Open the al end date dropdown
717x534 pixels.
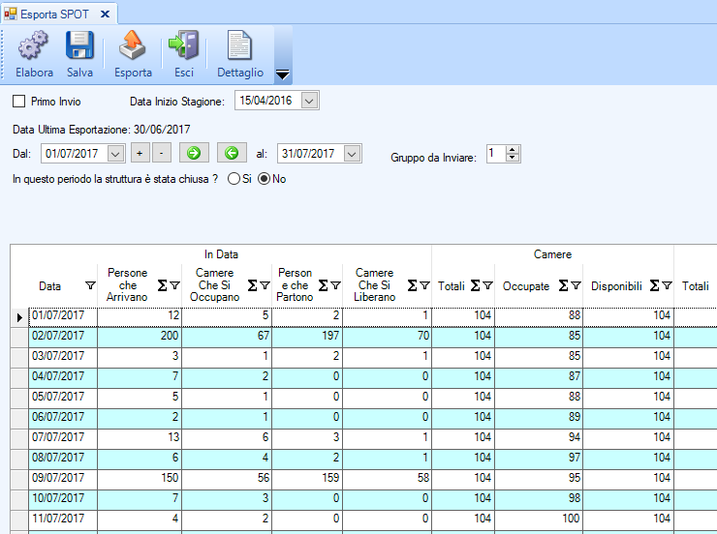tap(352, 154)
